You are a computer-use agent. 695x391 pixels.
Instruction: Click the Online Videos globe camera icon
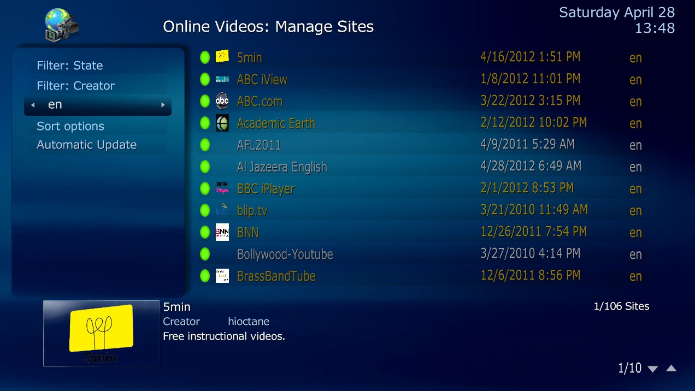pyautogui.click(x=62, y=25)
